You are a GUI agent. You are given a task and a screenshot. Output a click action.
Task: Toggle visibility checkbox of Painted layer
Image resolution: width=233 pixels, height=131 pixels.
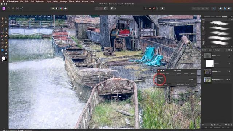(230, 71)
